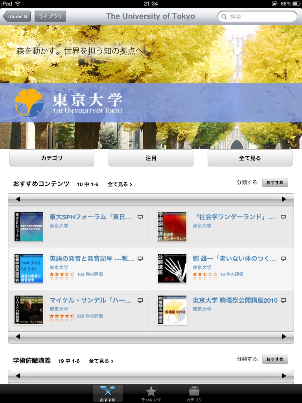
Task: Tap video icon beside 社会学ワンダーランド
Action: (283, 217)
